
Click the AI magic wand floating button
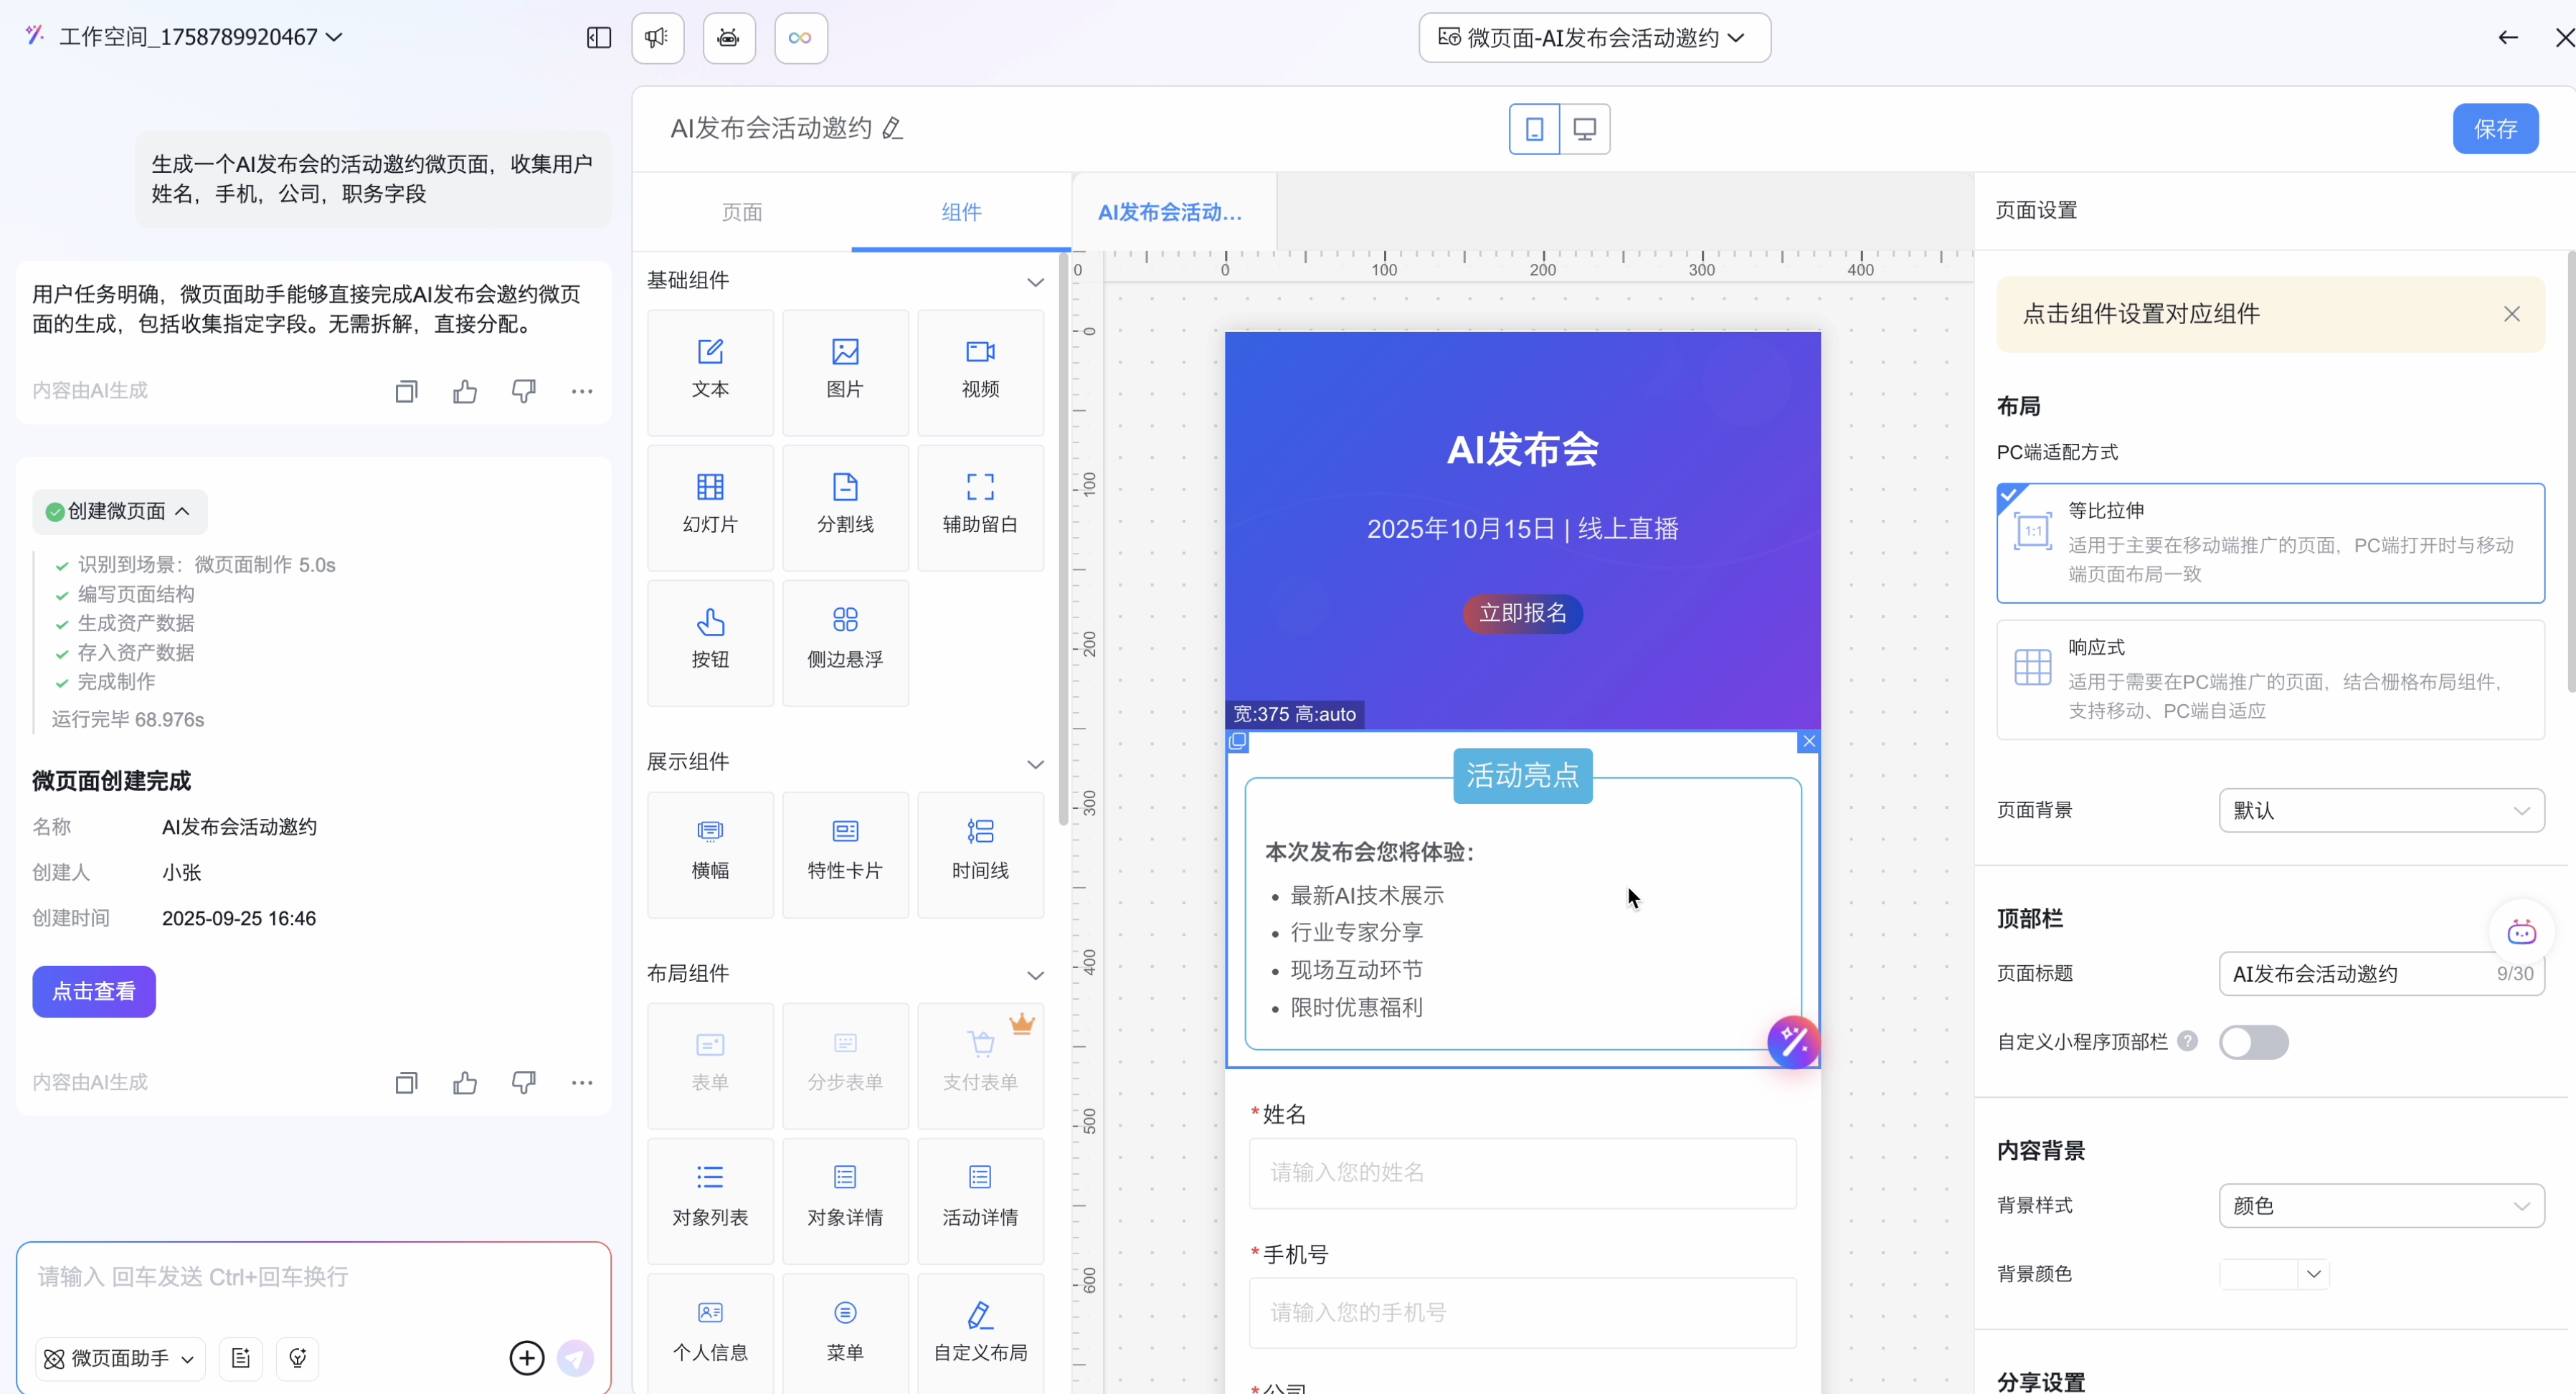(x=1793, y=1042)
